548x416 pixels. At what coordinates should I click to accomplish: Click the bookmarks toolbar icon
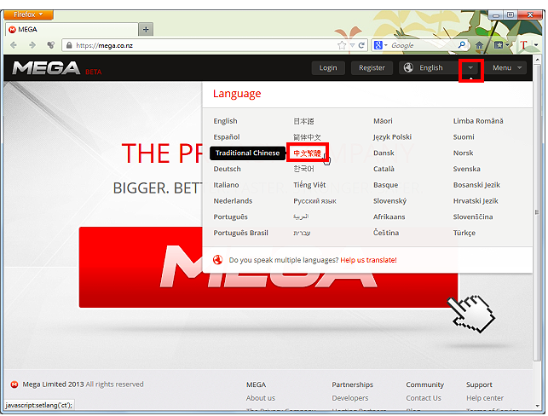click(499, 45)
